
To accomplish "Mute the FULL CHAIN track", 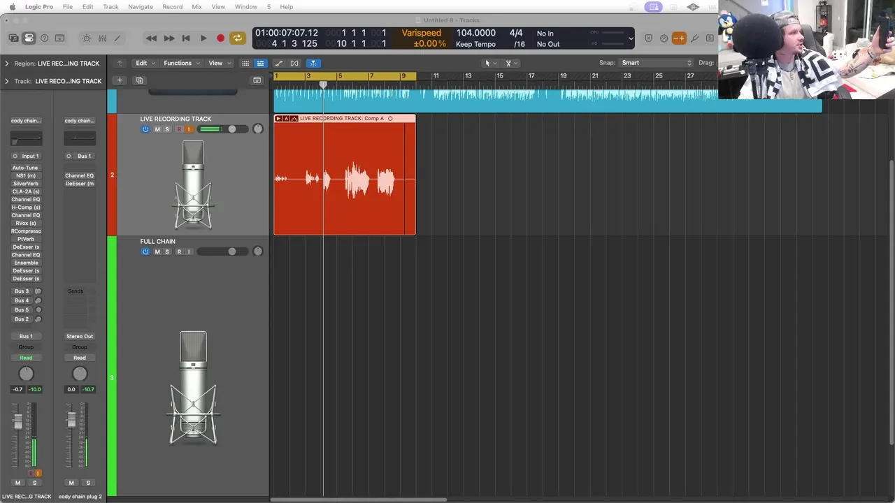I will [157, 251].
